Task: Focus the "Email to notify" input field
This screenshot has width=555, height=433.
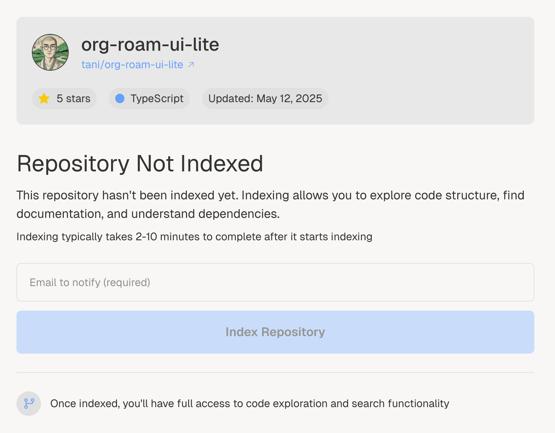Action: (x=275, y=282)
